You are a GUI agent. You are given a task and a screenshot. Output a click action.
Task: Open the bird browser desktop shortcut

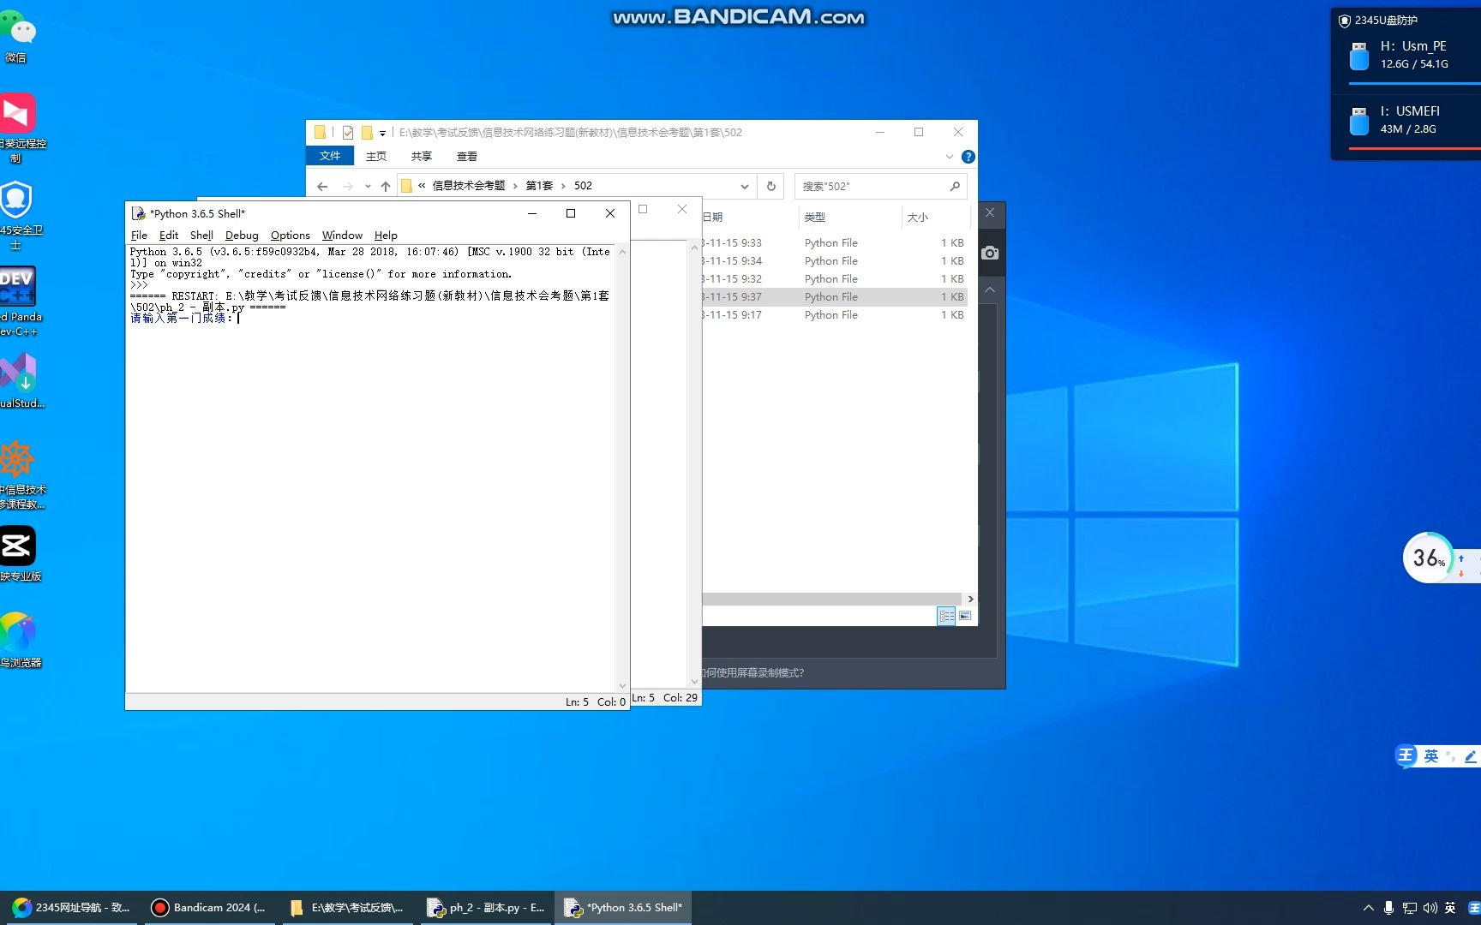click(x=20, y=640)
